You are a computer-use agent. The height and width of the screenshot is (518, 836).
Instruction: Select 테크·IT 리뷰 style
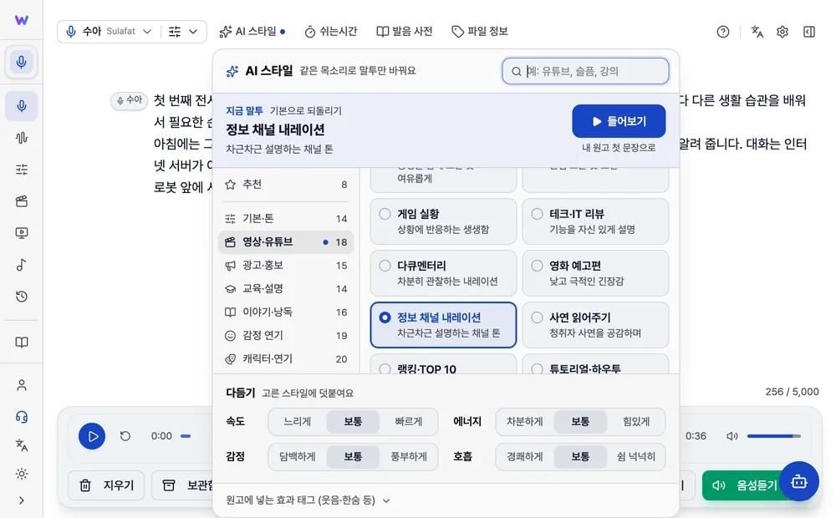click(595, 221)
